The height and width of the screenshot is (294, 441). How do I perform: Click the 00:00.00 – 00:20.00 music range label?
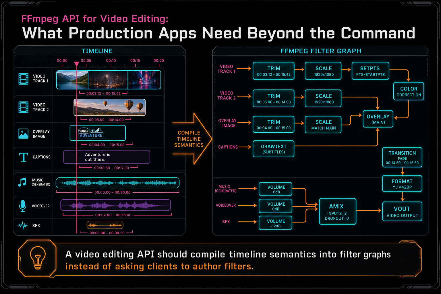coord(113,192)
